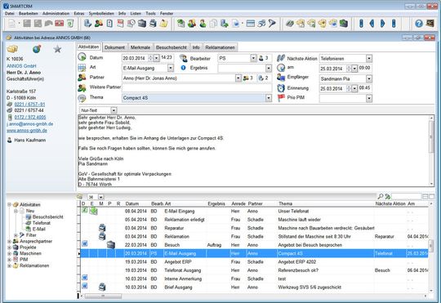Click the previous record arrow in toolbar
This screenshot has width=441, height=303.
[x=372, y=24]
